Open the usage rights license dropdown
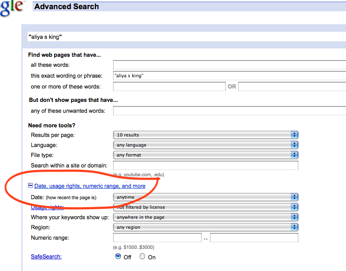 [205, 207]
